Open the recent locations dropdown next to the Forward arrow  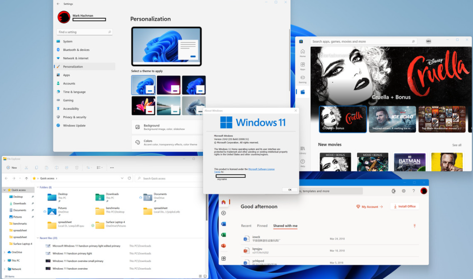pyautogui.click(x=20, y=179)
